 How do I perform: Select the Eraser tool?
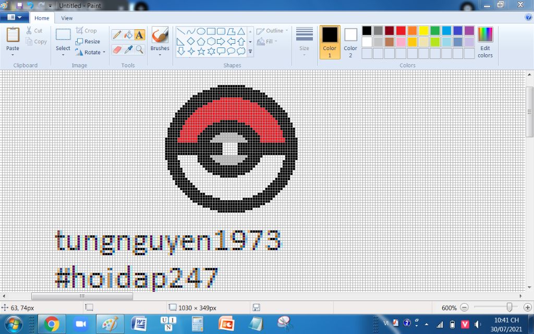pyautogui.click(x=117, y=50)
